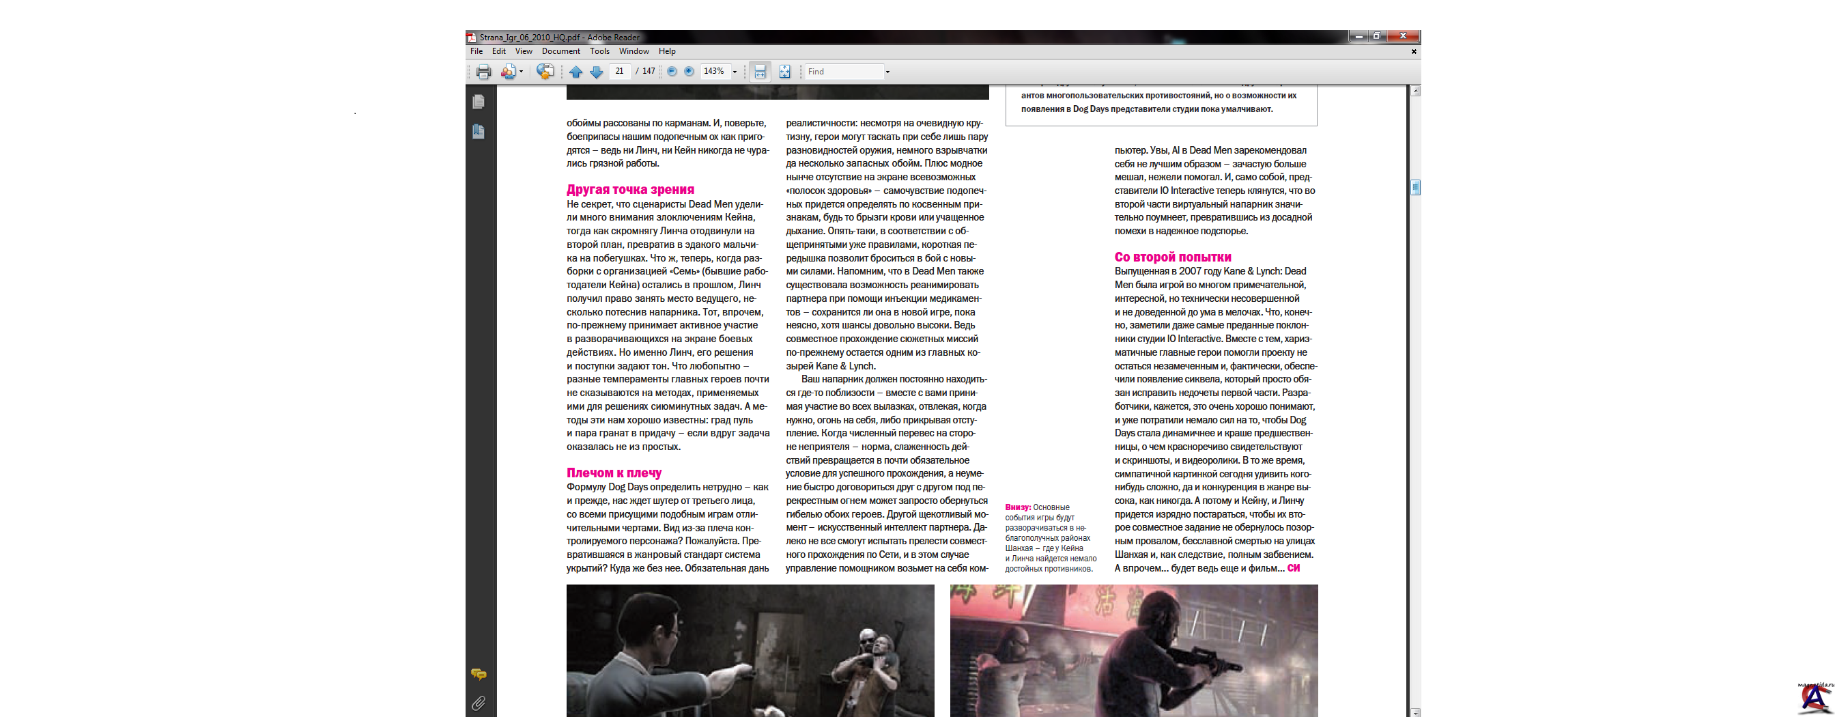
Task: Toggle fit one full page view
Action: click(x=784, y=72)
